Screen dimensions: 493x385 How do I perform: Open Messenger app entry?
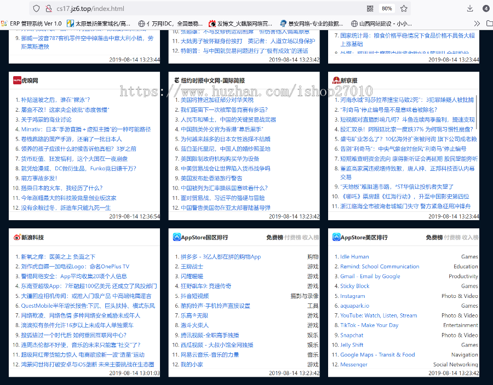(354, 364)
